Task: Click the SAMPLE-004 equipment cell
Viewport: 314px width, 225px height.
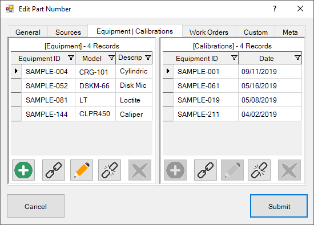Action: (x=49, y=71)
